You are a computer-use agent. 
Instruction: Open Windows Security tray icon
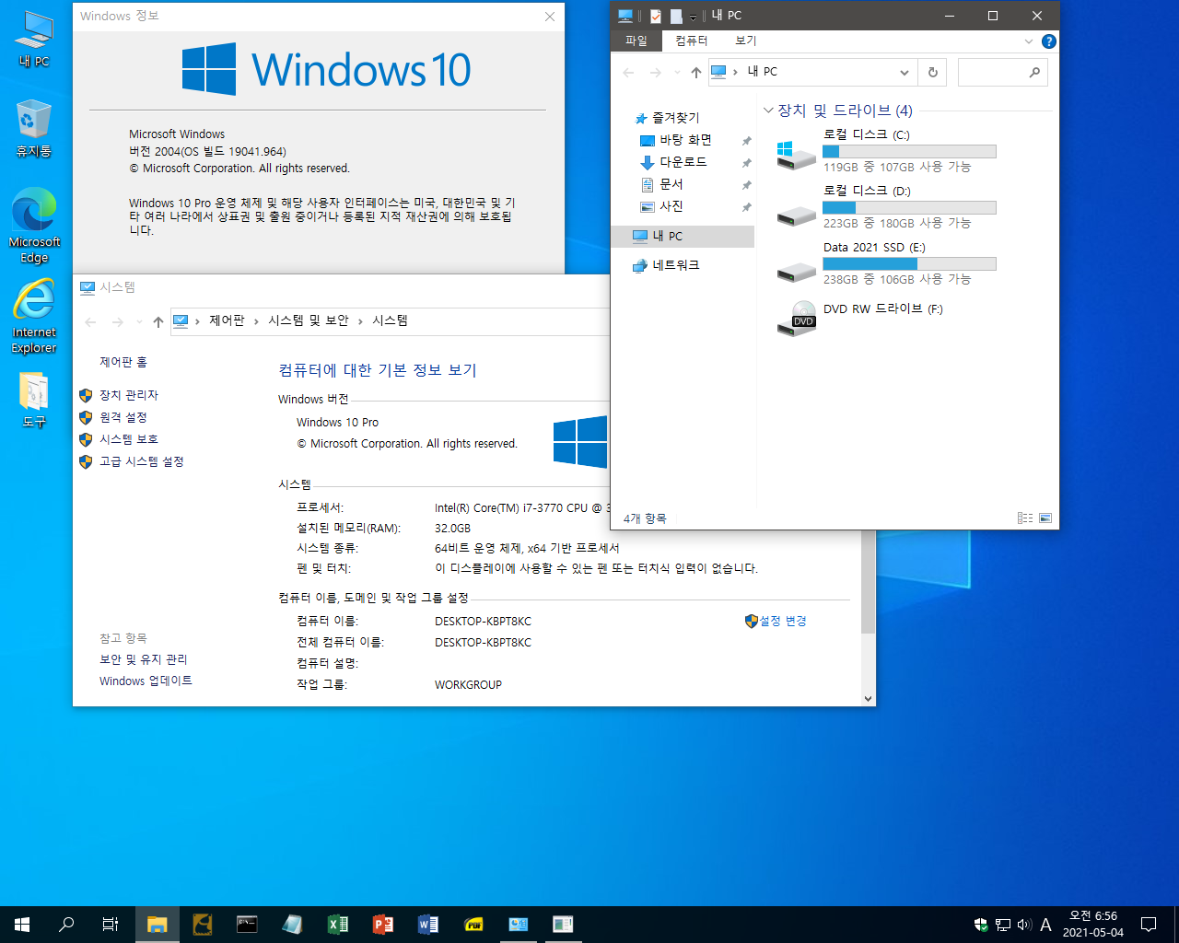coord(981,925)
